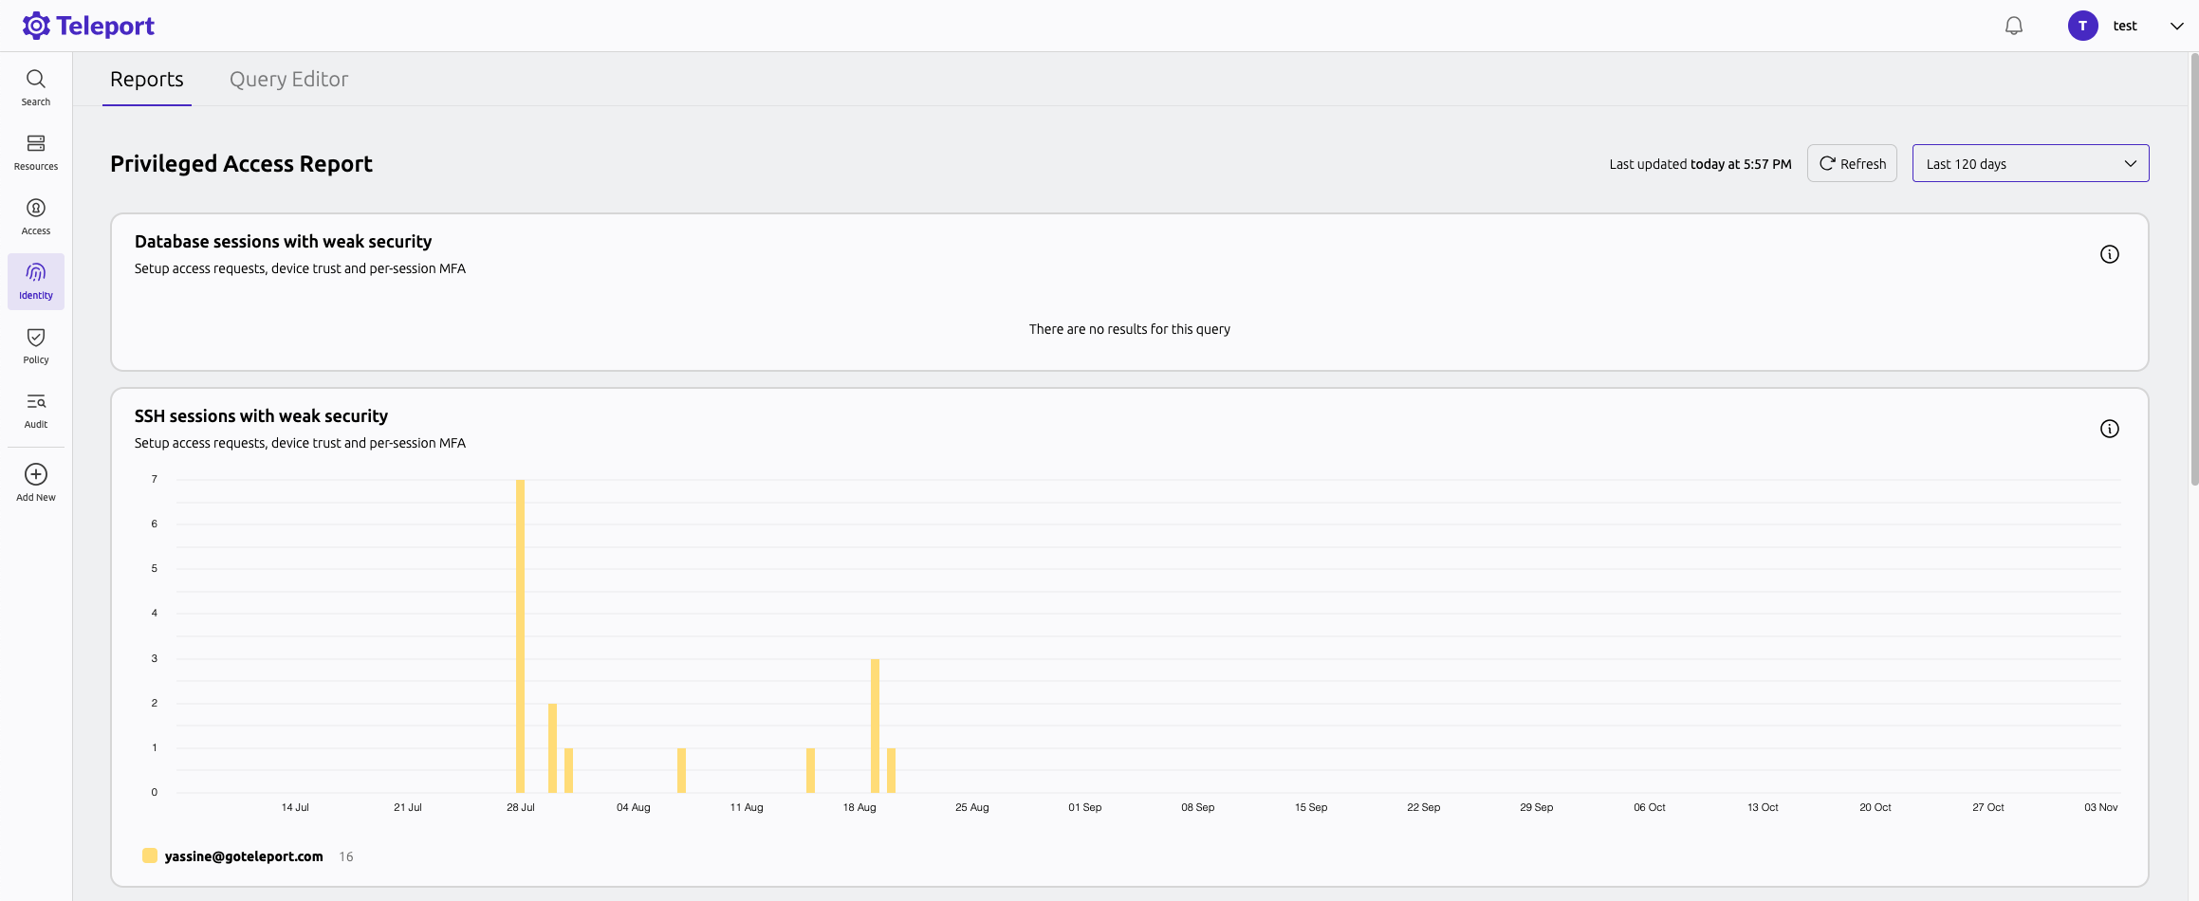Screen dimensions: 2199x901
Task: Open the test user avatar menu
Action: pos(2083,26)
